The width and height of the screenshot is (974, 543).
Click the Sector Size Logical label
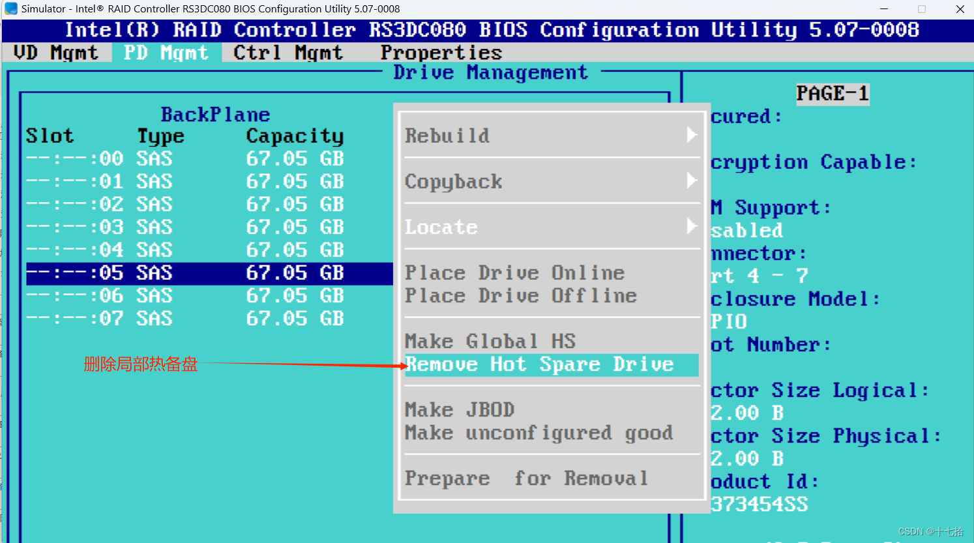[820, 390]
